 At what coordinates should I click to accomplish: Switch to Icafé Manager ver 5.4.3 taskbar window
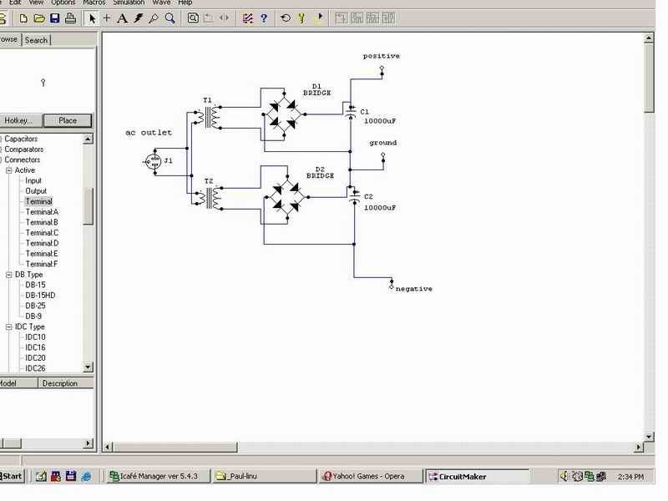click(x=158, y=476)
